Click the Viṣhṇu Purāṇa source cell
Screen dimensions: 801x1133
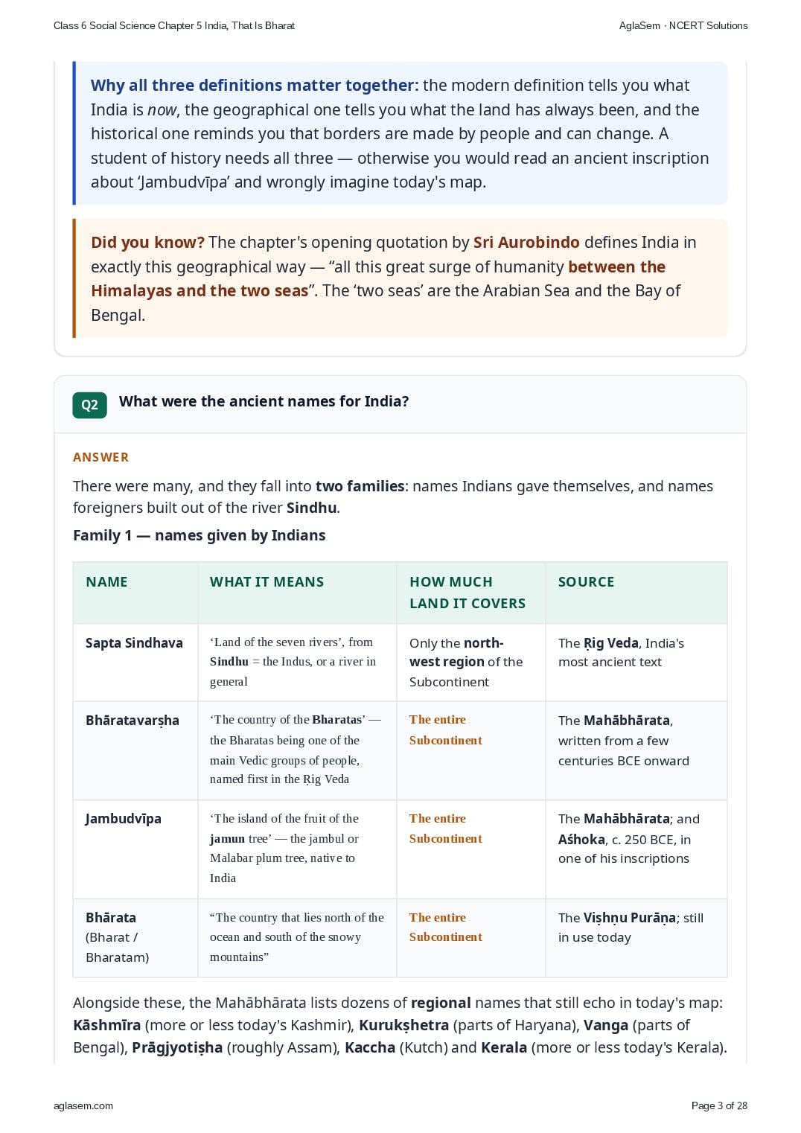pyautogui.click(x=636, y=938)
